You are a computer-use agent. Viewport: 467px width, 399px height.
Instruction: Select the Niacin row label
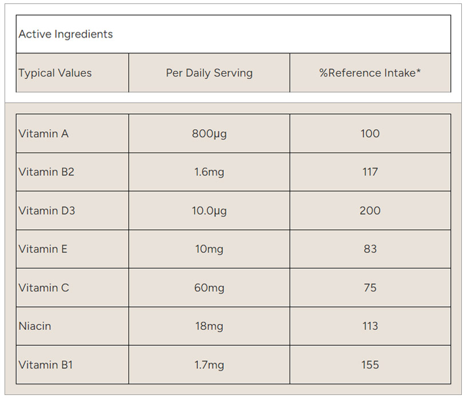point(35,326)
